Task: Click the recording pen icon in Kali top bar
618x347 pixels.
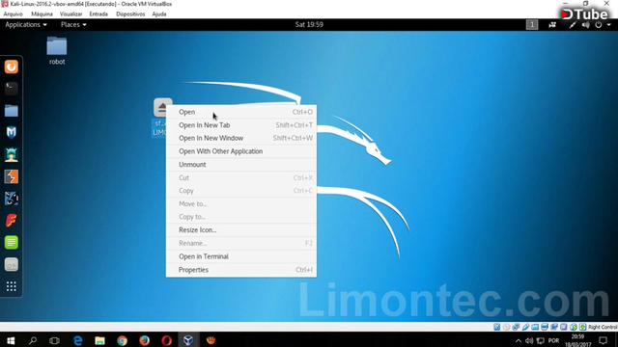Action: point(573,25)
